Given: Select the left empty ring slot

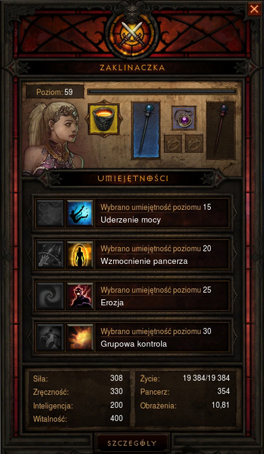Looking at the screenshot, I should (173, 143).
